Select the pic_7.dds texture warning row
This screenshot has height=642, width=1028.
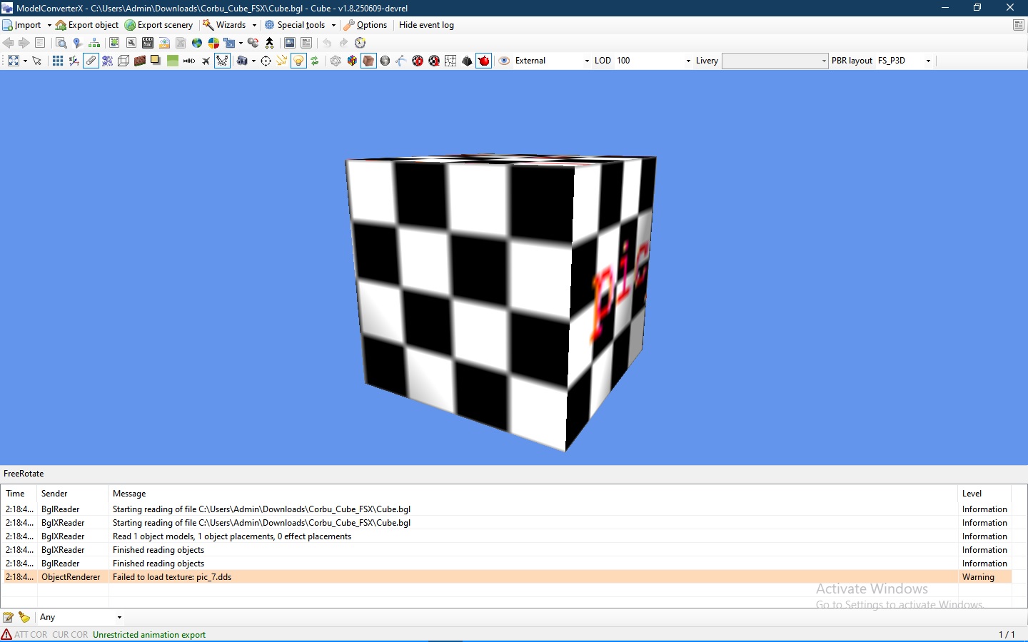286,577
